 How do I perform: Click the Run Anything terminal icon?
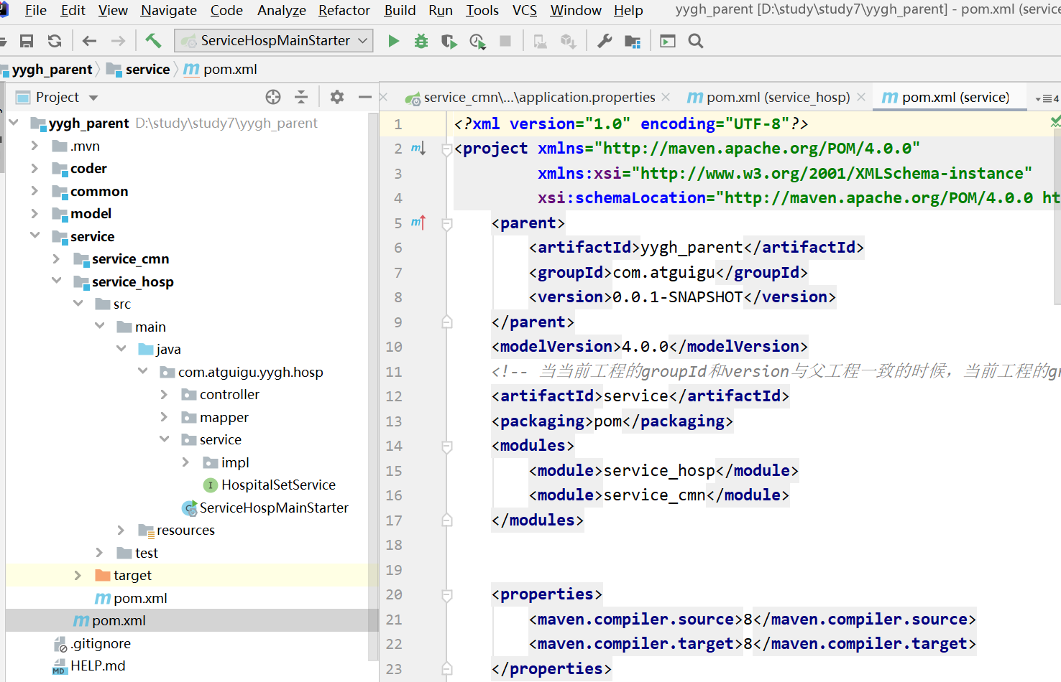668,41
